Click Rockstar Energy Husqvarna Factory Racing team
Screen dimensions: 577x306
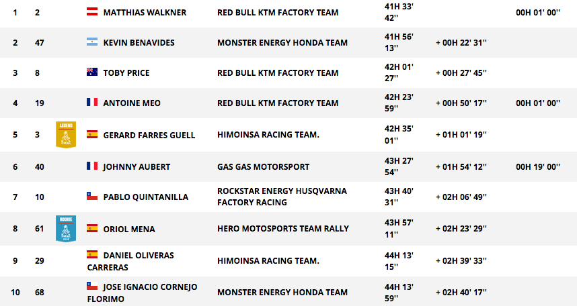(x=282, y=197)
